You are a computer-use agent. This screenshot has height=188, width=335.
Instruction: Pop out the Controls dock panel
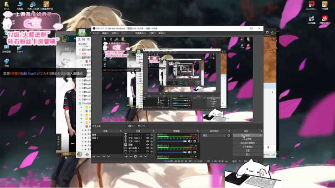[x=261, y=131]
